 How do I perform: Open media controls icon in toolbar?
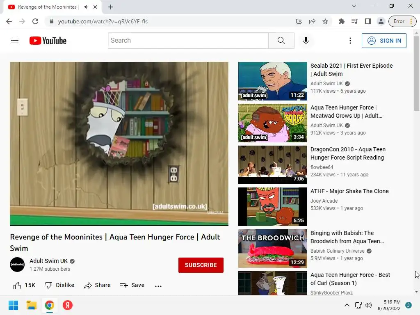[355, 21]
